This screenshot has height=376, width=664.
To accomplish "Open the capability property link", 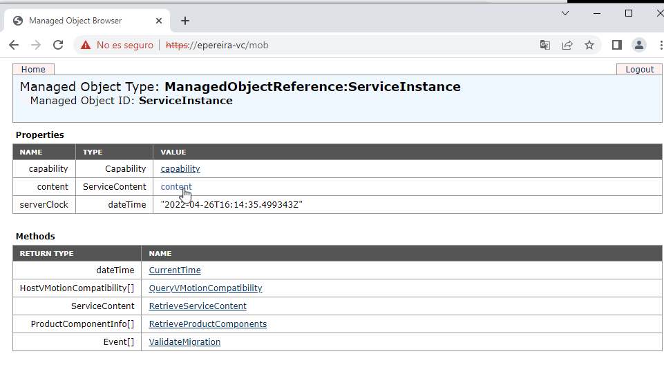I will (180, 168).
